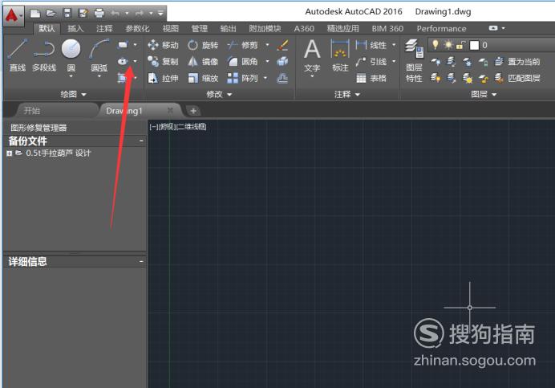Add a new drawing tab with plus button
The width and height of the screenshot is (555, 388).
coord(193,111)
